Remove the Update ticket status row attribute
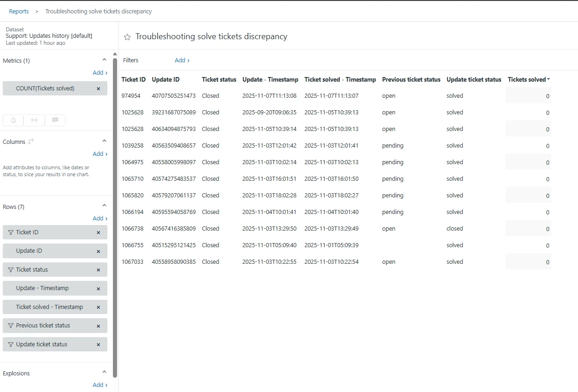This screenshot has height=392, width=578. tap(98, 344)
